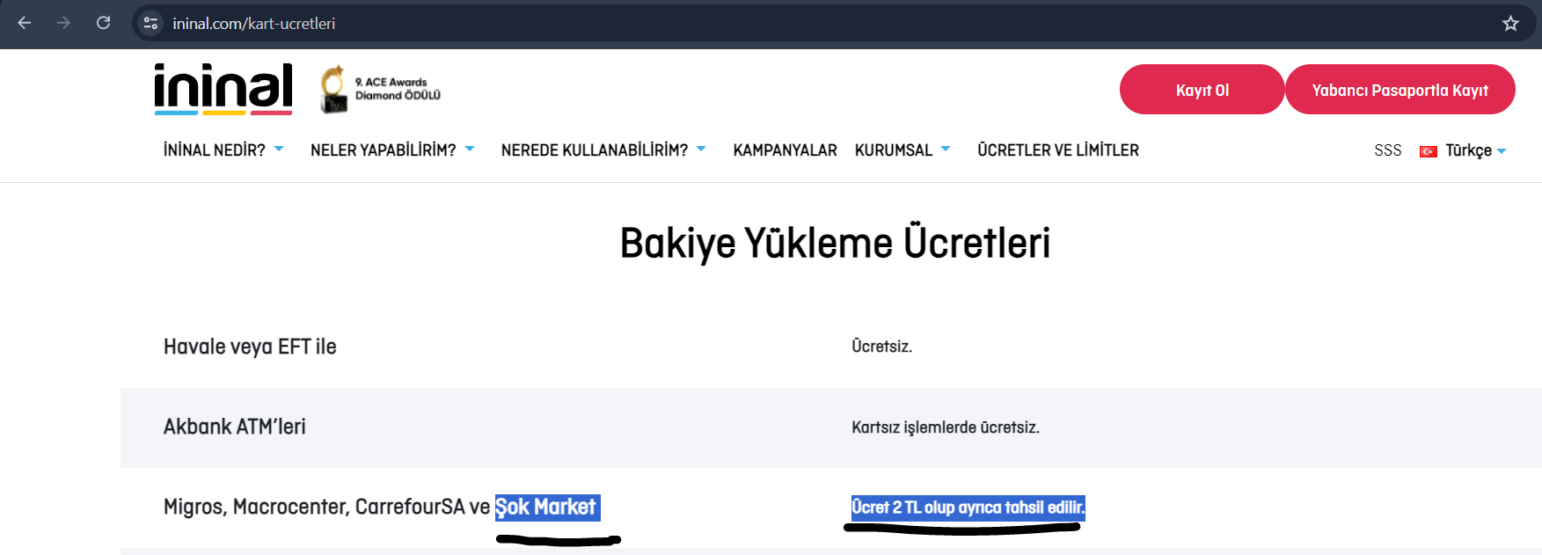
Task: Open NEREDE KULLANABİLİRİM? menu
Action: click(594, 150)
